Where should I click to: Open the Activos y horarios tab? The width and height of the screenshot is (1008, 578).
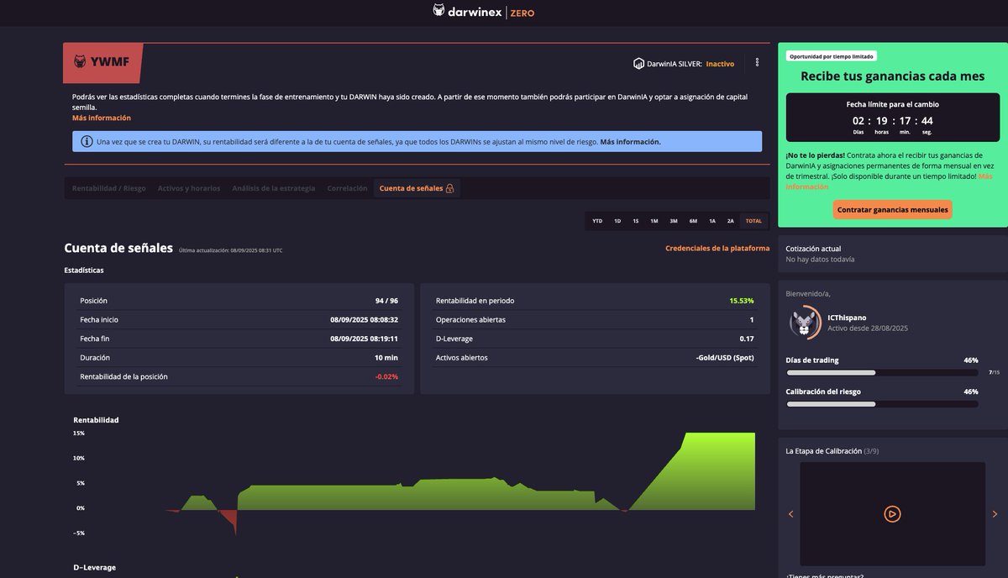(x=189, y=188)
